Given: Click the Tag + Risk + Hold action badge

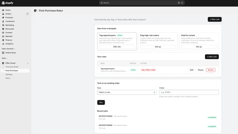Looking at the screenshot, I should (148, 70).
